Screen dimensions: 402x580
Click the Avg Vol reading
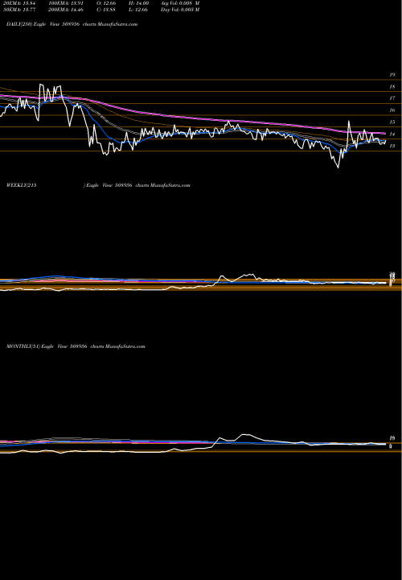pyautogui.click(x=180, y=3)
